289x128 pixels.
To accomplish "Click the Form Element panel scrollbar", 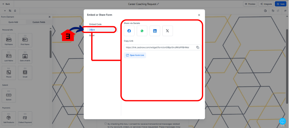I will 50,44.
